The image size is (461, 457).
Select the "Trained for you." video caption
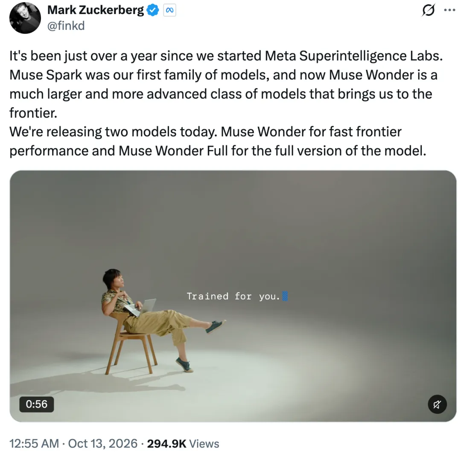[233, 296]
